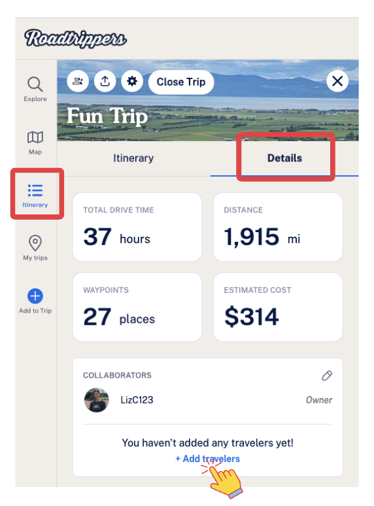The image size is (374, 506).
Task: Click the add collaborators people icon
Action: (x=78, y=81)
